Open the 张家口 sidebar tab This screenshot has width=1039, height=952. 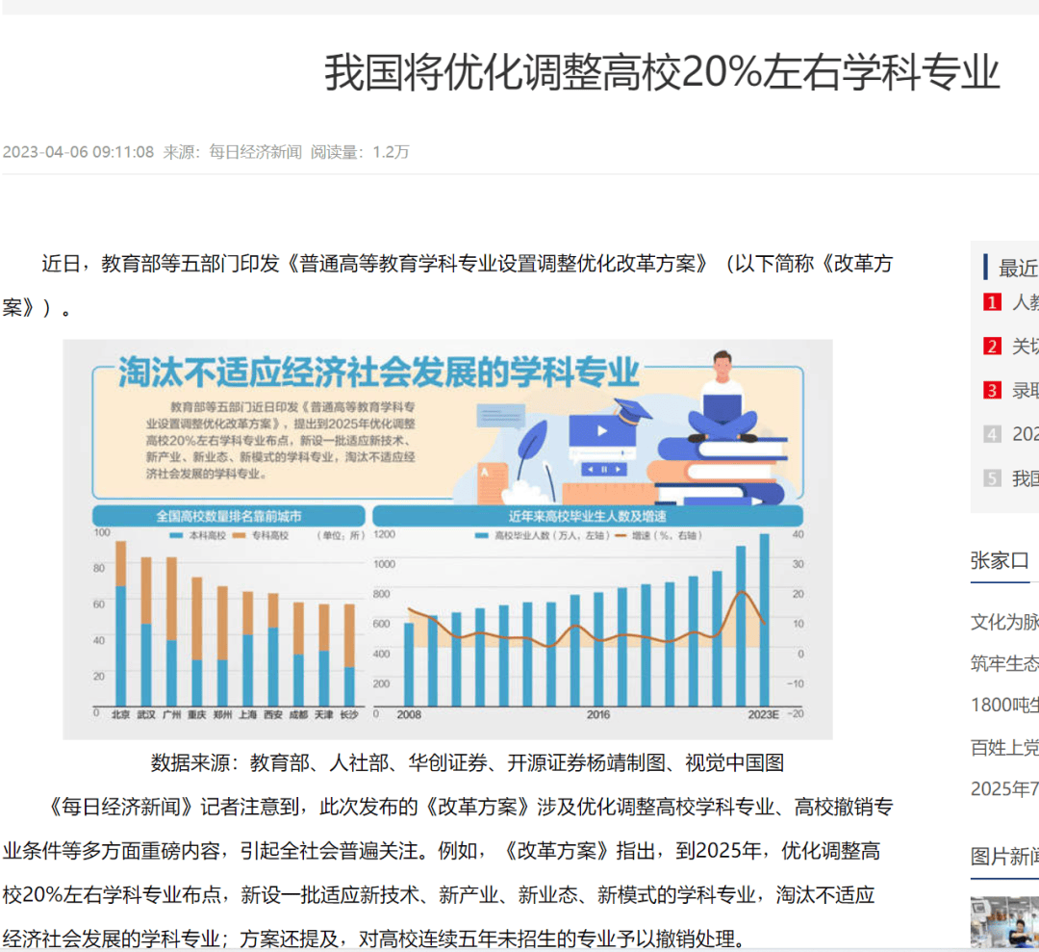(1000, 560)
